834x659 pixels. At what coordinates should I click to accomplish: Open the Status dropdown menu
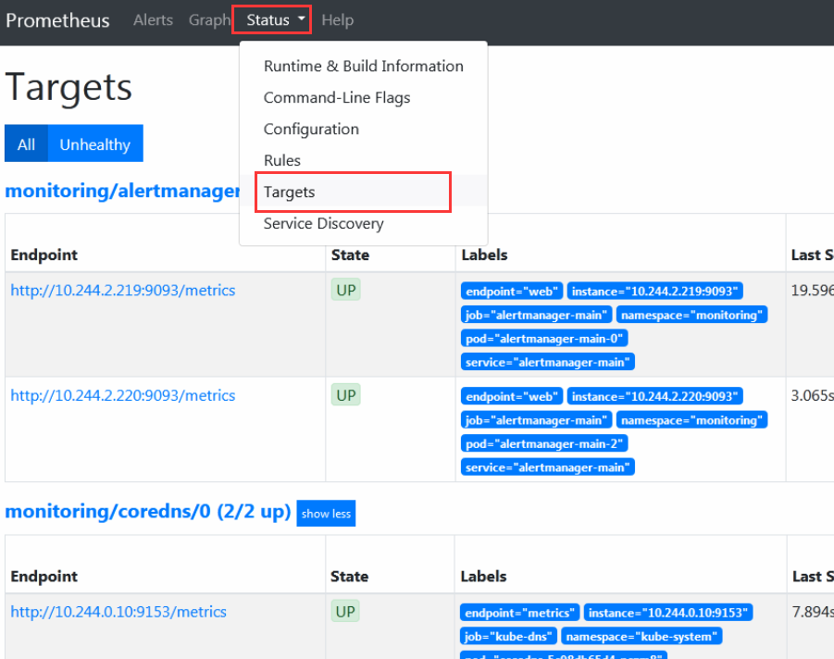pyautogui.click(x=276, y=20)
